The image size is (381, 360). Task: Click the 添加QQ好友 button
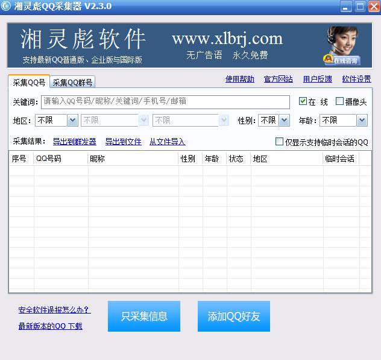[x=234, y=316]
